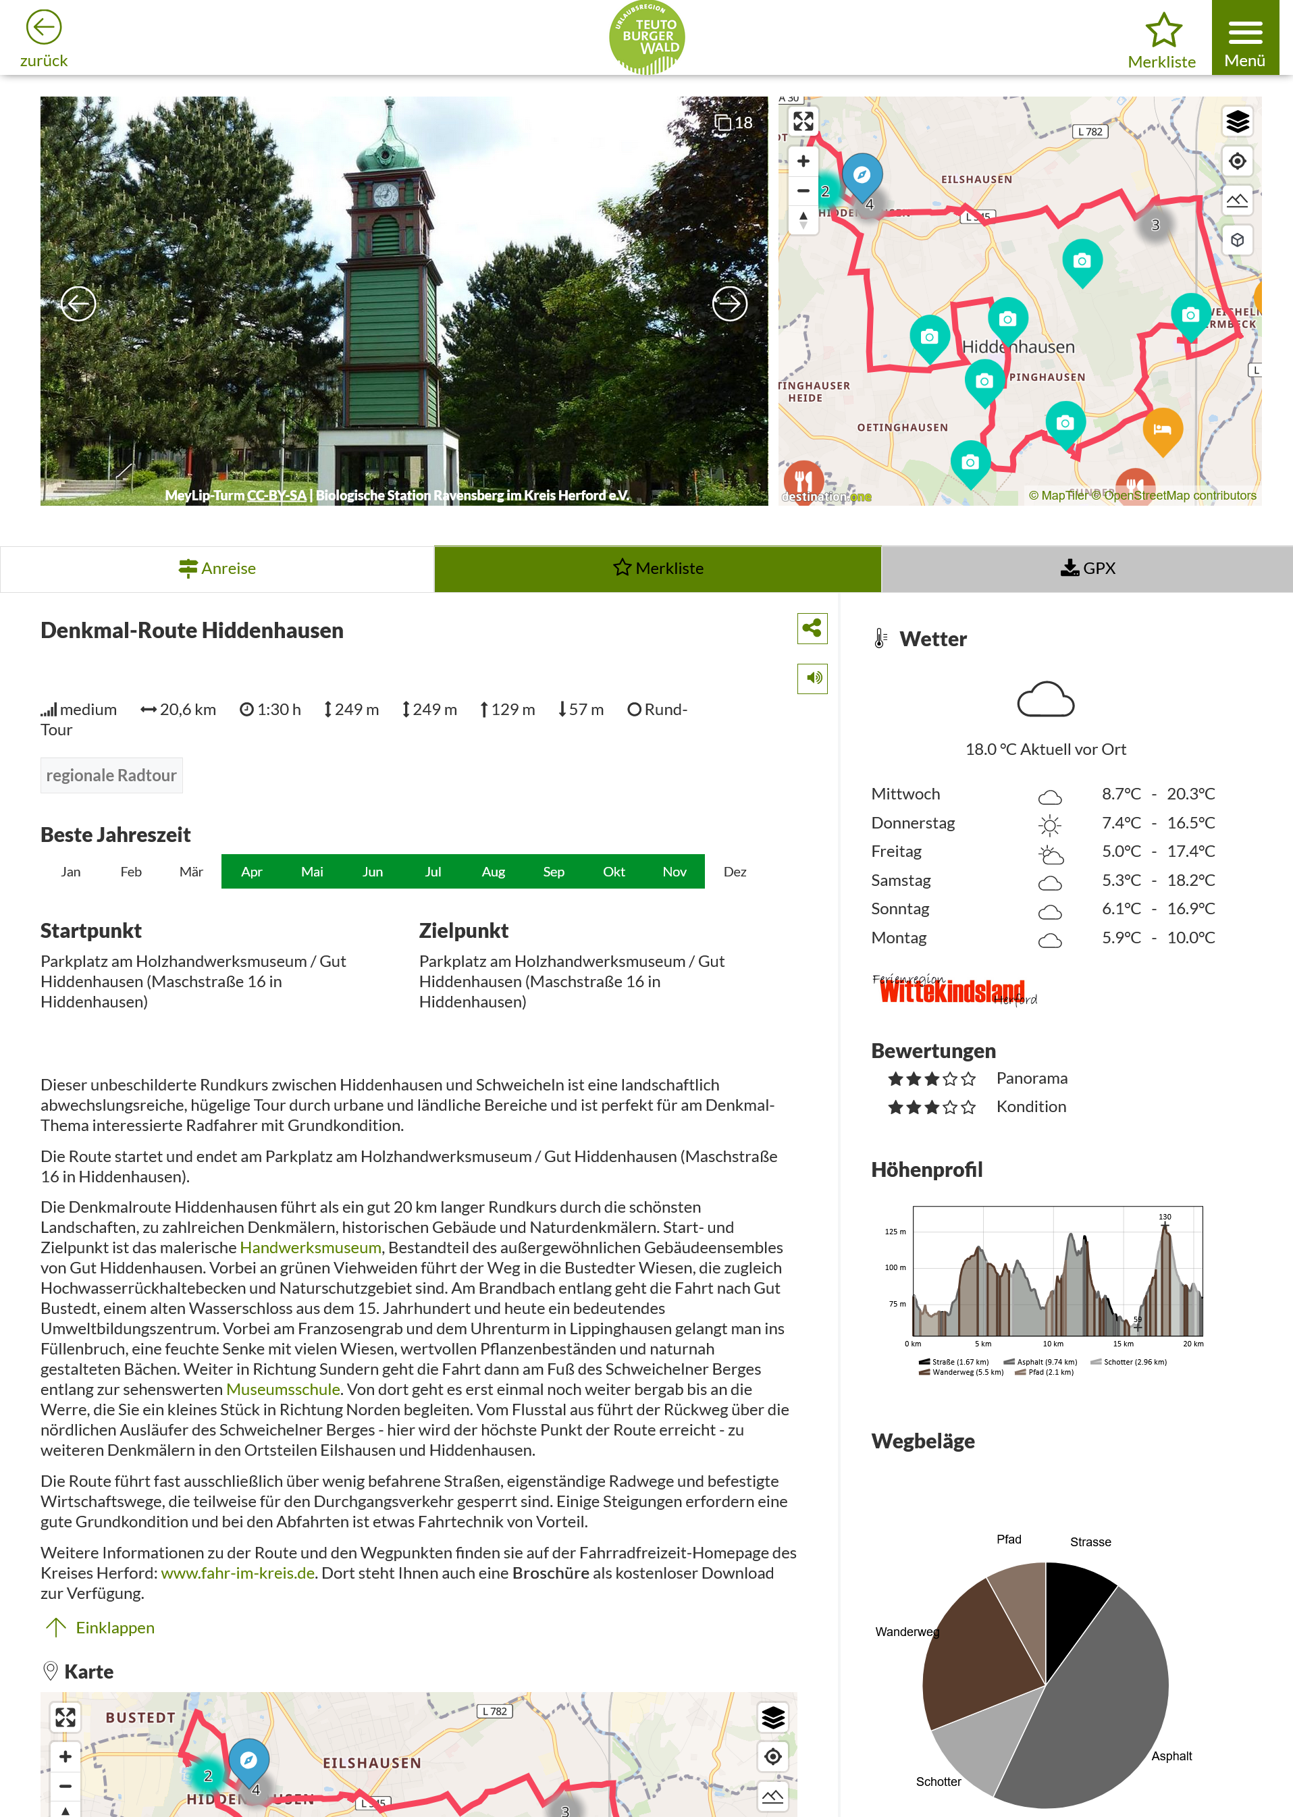Expand lower Karte map to fullscreen
Image resolution: width=1293 pixels, height=1817 pixels.
(65, 1718)
